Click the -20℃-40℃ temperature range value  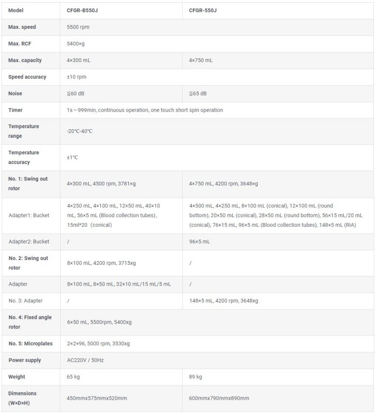(79, 131)
